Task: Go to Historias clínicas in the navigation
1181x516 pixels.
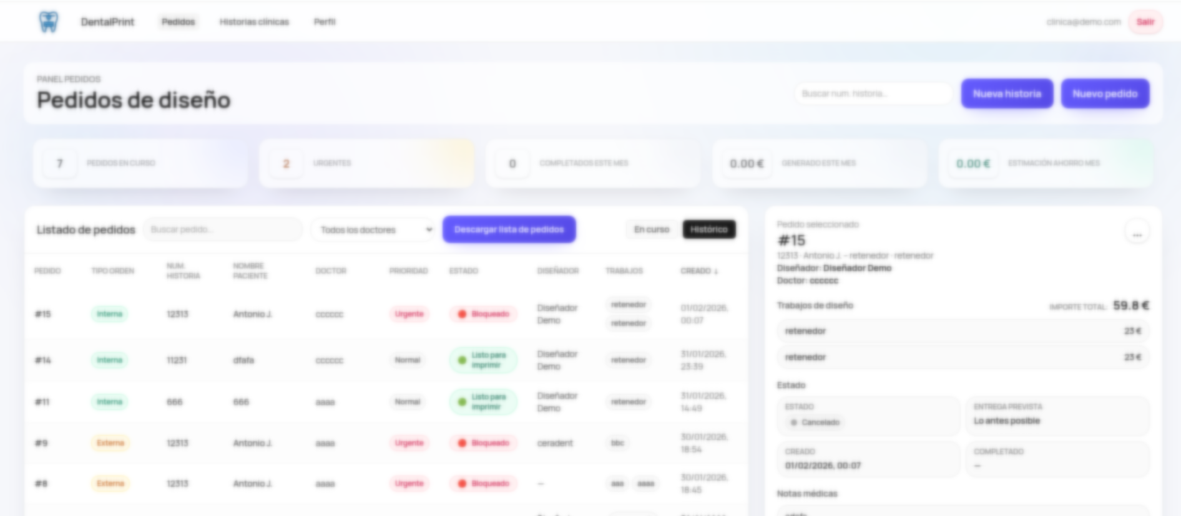Action: 254,22
